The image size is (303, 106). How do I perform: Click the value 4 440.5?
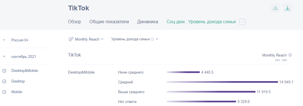207,72
